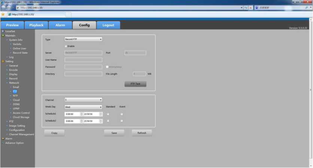Click the address bar refresh icon
Viewport: 313px width, 168px height.
click(x=246, y=7)
